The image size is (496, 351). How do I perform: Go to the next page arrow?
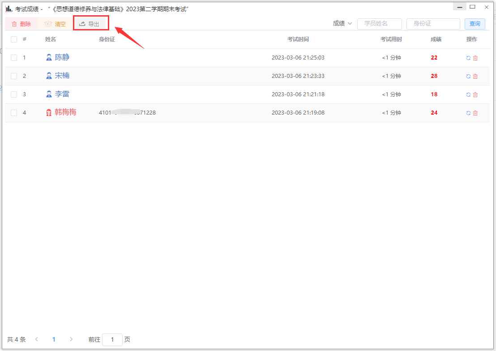pyautogui.click(x=71, y=339)
